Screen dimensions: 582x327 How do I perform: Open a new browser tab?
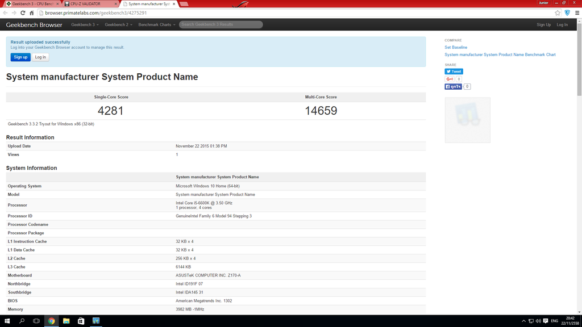click(184, 4)
